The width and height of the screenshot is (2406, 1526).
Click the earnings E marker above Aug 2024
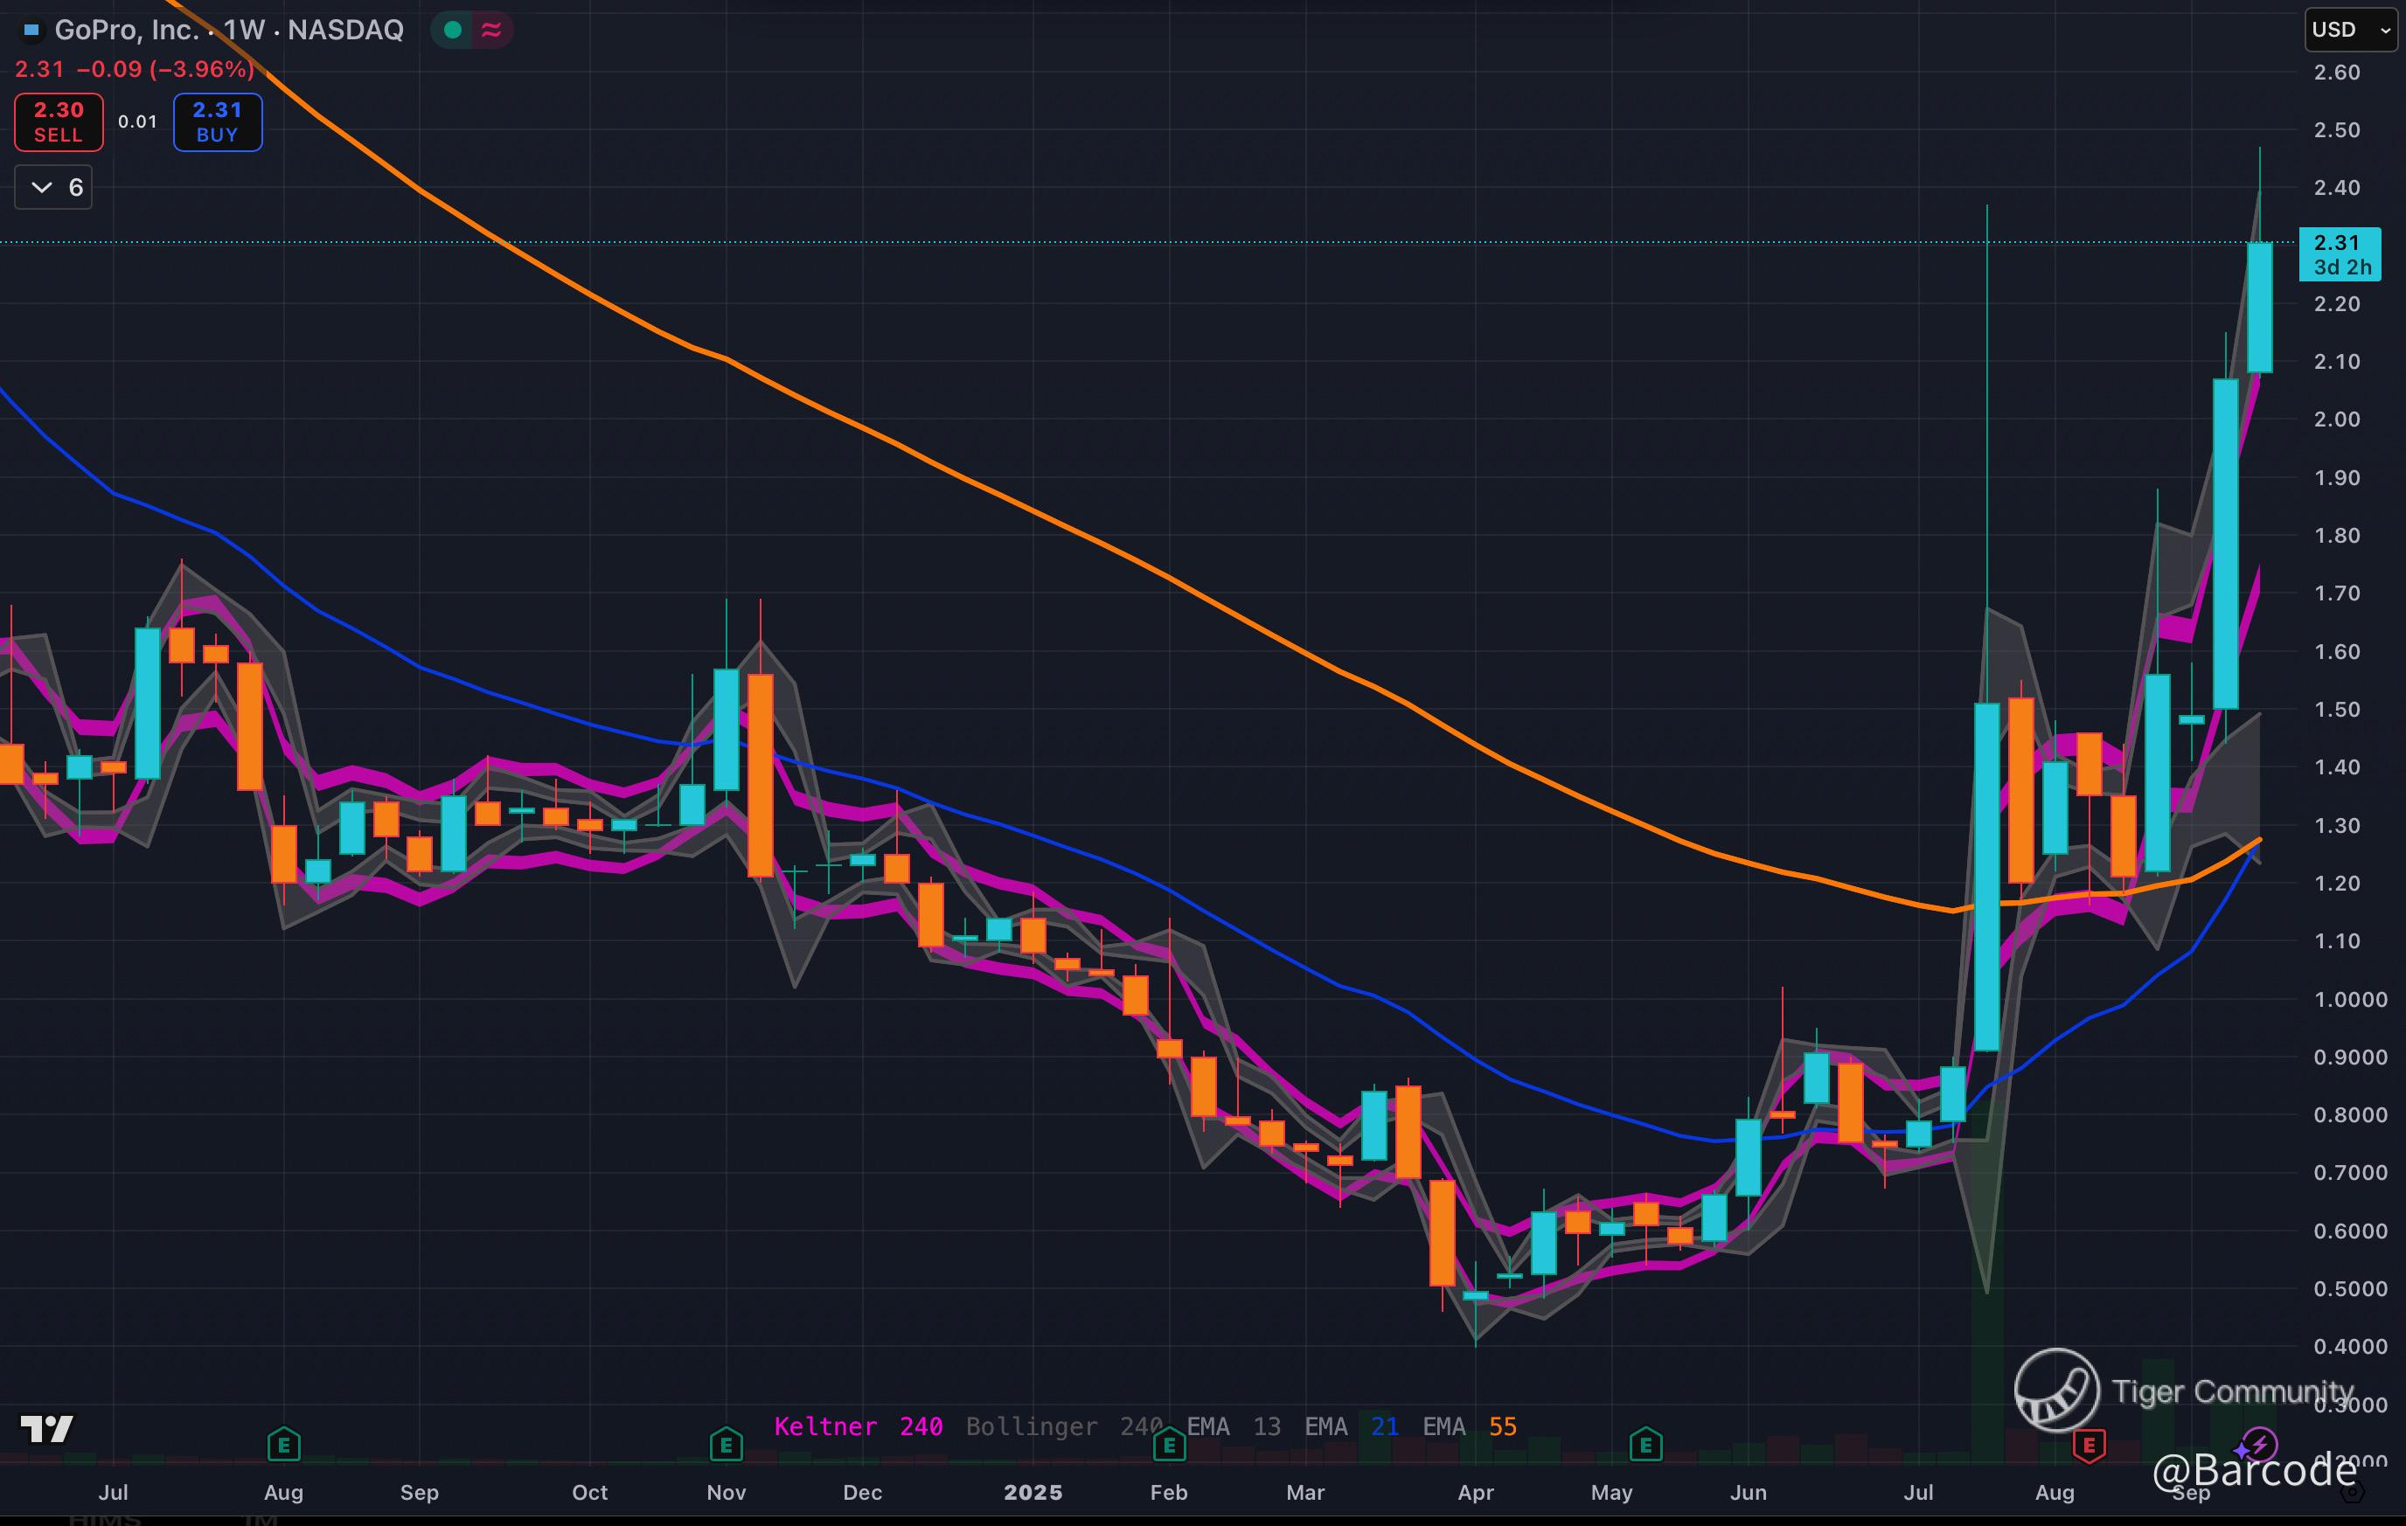284,1444
